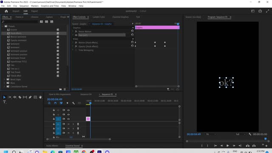Enter full screen video output

pyautogui.click(x=267, y=11)
